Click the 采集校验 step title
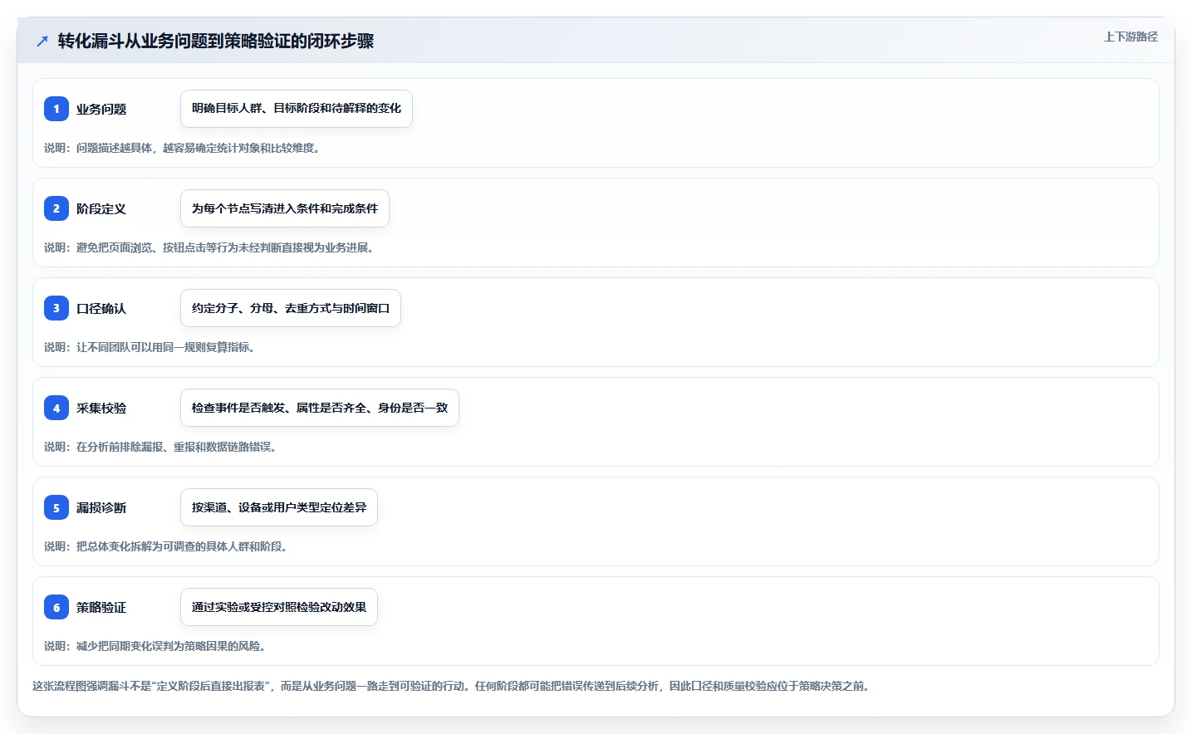This screenshot has width=1192, height=734. [x=101, y=408]
